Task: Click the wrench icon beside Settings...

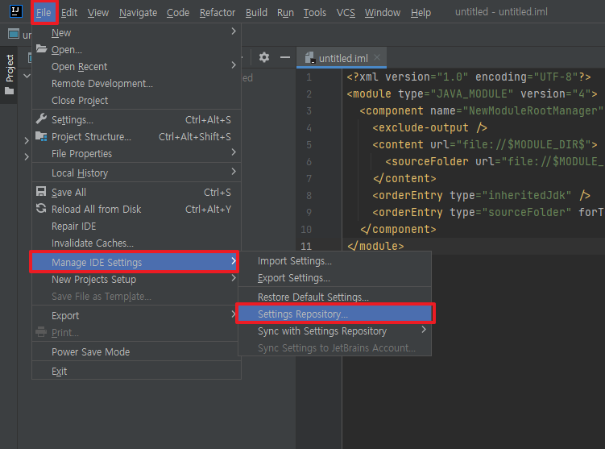Action: tap(41, 119)
